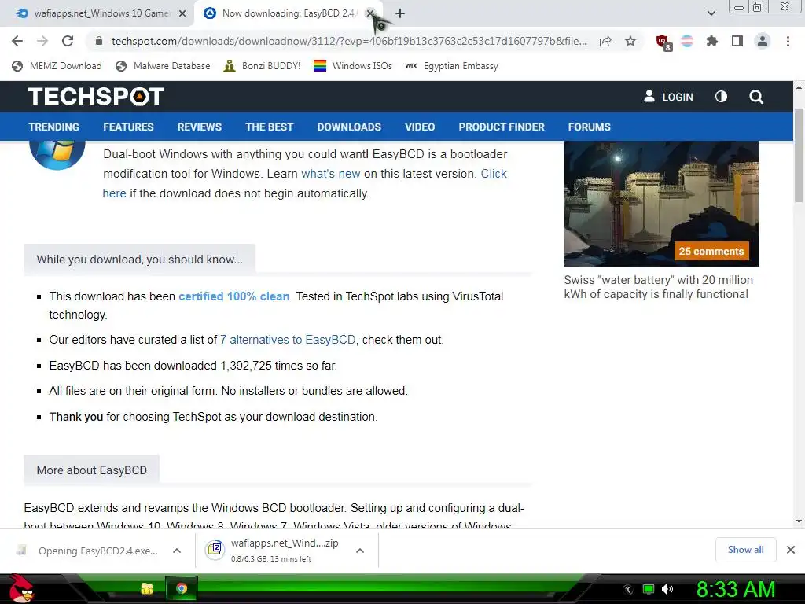
Task: Follow the "what's new" link
Action: 331,174
